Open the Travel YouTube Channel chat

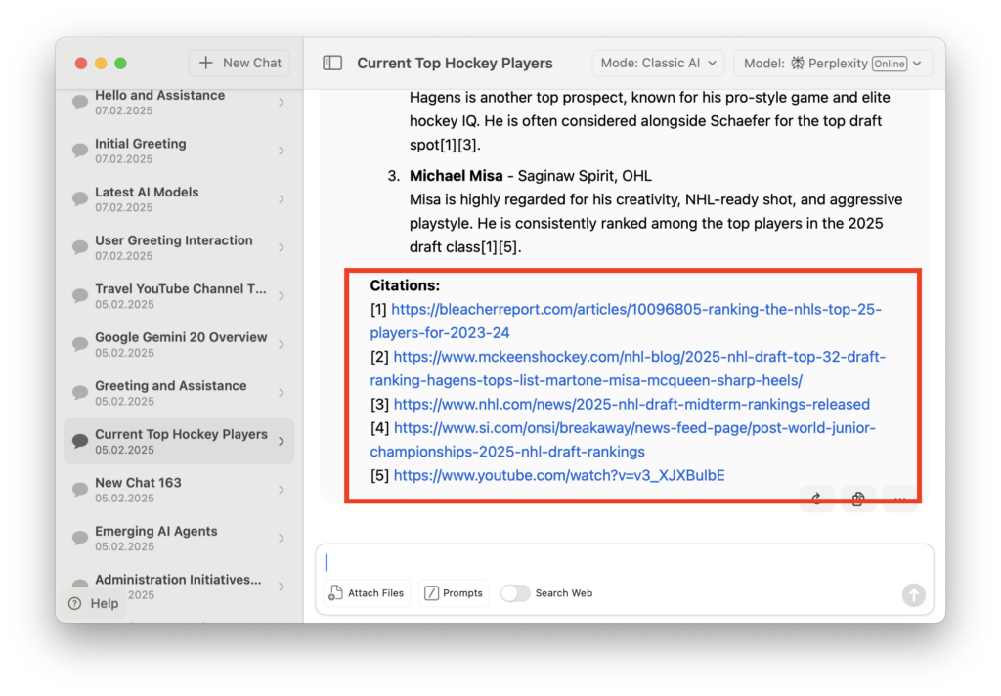pos(179,295)
